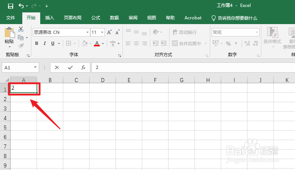
Task: Click the formula bar Cancel X icon
Action: pos(57,67)
